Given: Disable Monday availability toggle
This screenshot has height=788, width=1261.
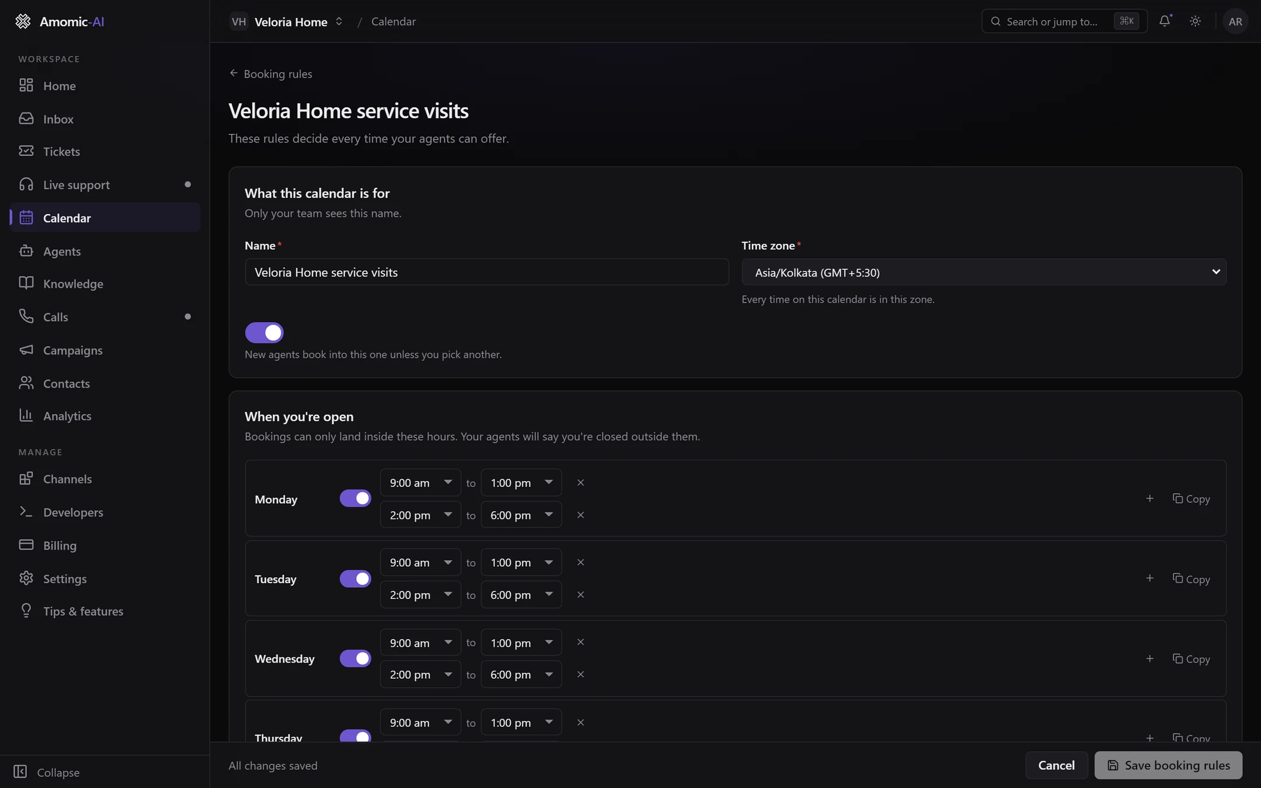Looking at the screenshot, I should point(355,498).
